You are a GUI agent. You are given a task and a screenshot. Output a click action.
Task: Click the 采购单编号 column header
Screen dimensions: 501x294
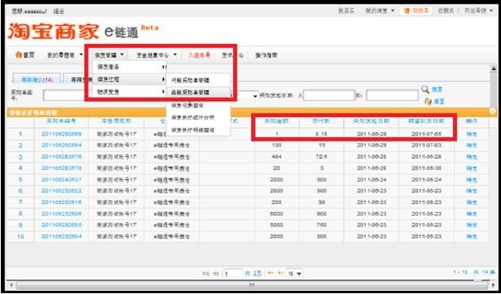click(x=61, y=121)
